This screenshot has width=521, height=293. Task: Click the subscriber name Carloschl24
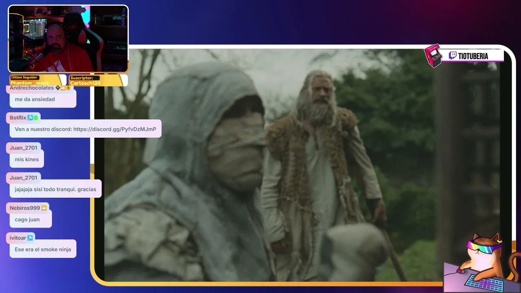click(x=85, y=83)
